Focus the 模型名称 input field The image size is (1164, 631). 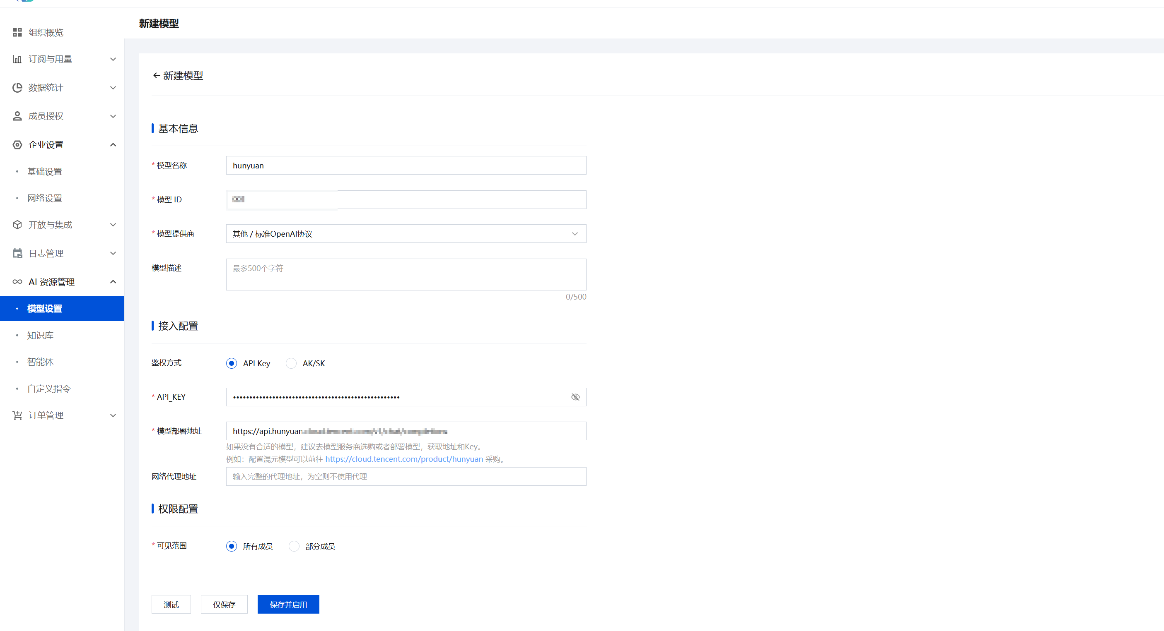(x=406, y=166)
